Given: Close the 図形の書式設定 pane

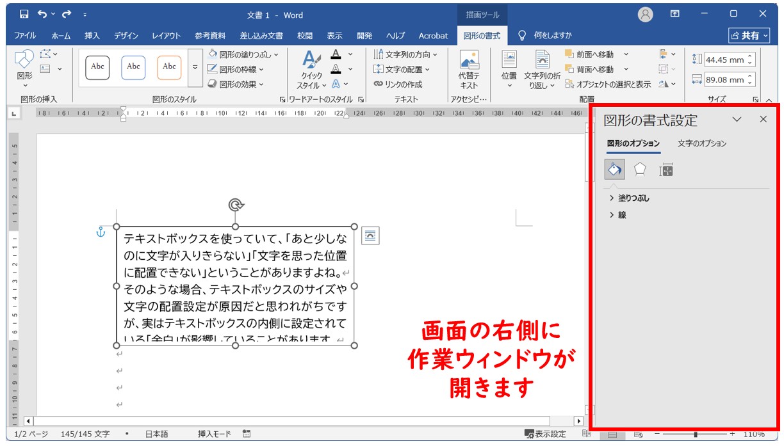Looking at the screenshot, I should pyautogui.click(x=763, y=120).
